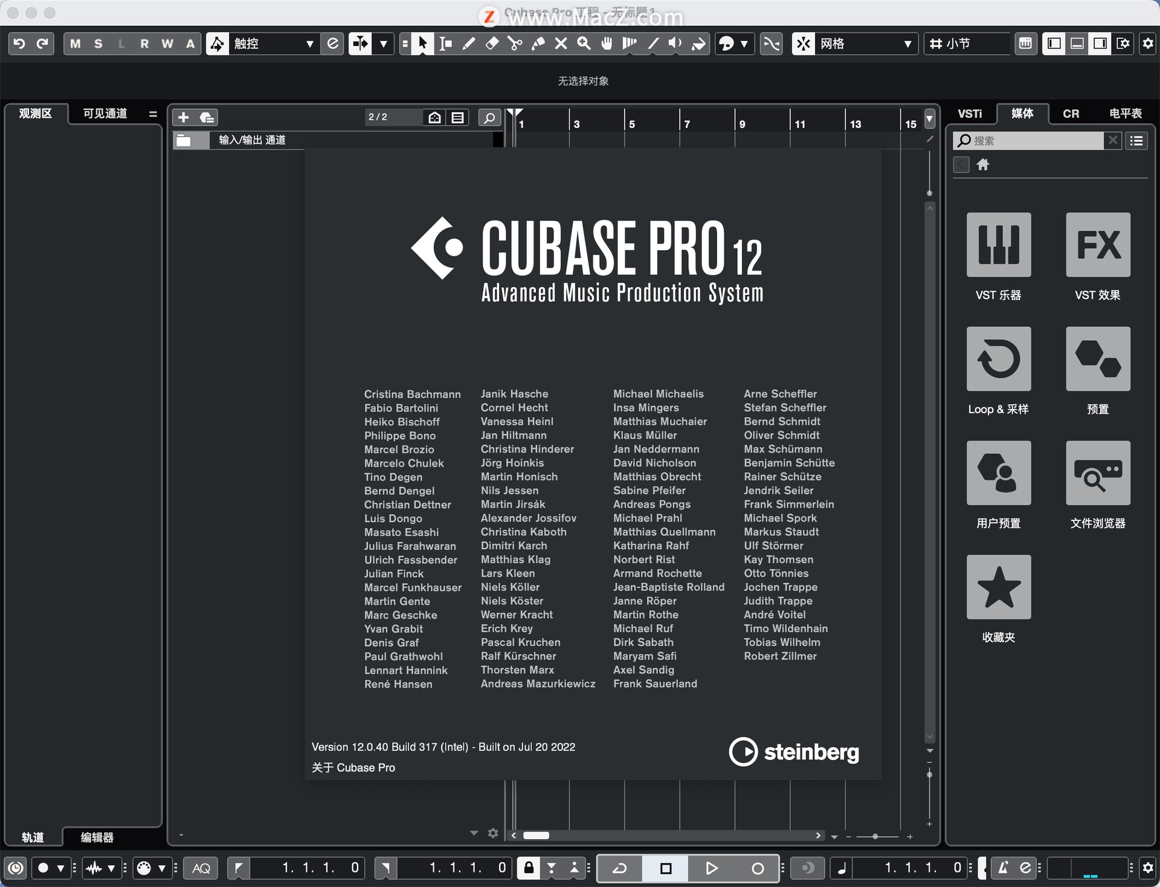
Task: Toggle the metronome click button
Action: click(1002, 868)
